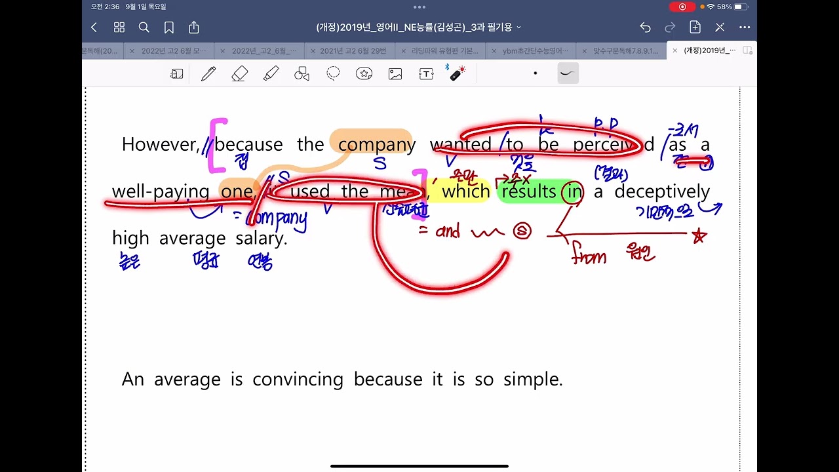839x472 pixels.
Task: Open document title dropdown
Action: (x=419, y=28)
